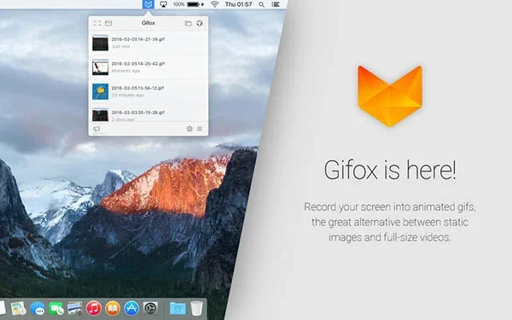The width and height of the screenshot is (512, 320).
Task: Click the battery status in menu bar
Action: 189,4
